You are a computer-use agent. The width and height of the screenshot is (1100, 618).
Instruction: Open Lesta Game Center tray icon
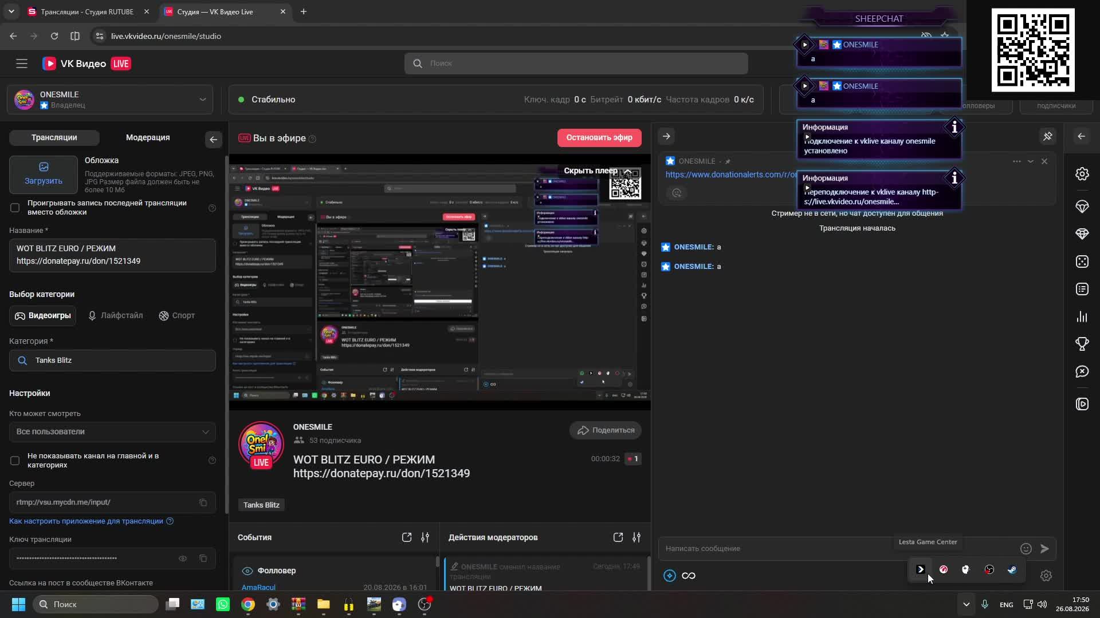coord(921,569)
